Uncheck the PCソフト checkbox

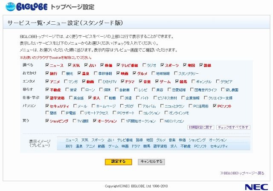point(215,106)
